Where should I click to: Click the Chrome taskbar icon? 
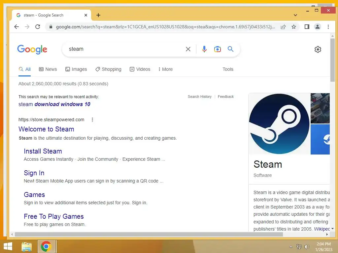46,246
